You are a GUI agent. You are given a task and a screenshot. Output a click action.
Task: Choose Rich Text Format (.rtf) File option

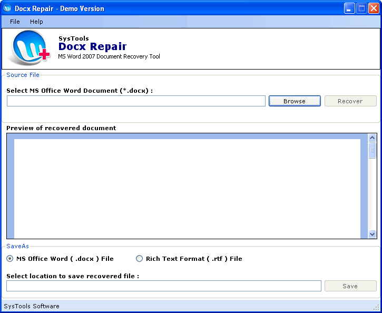[x=140, y=259]
